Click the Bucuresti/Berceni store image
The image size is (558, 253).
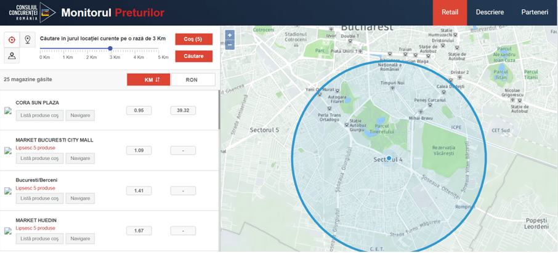click(8, 191)
